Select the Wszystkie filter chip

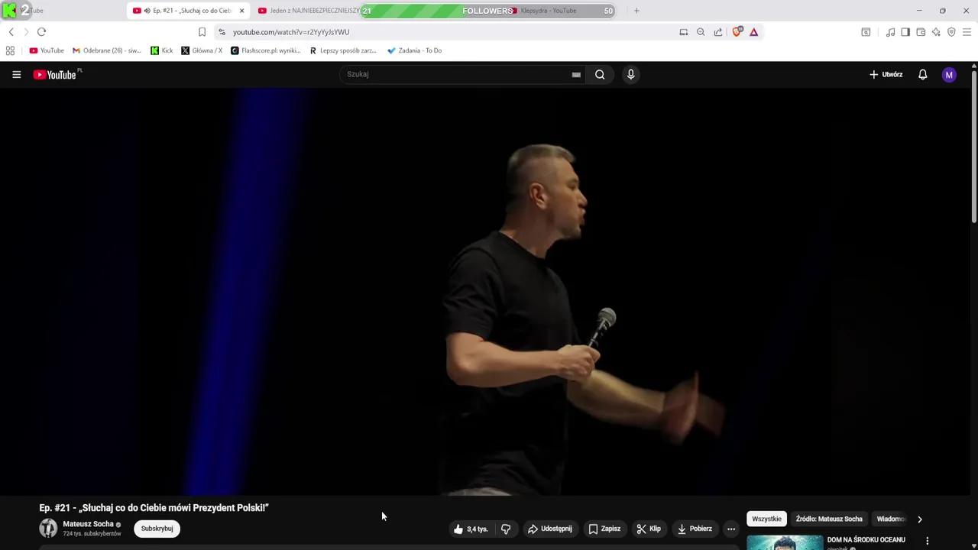click(766, 519)
